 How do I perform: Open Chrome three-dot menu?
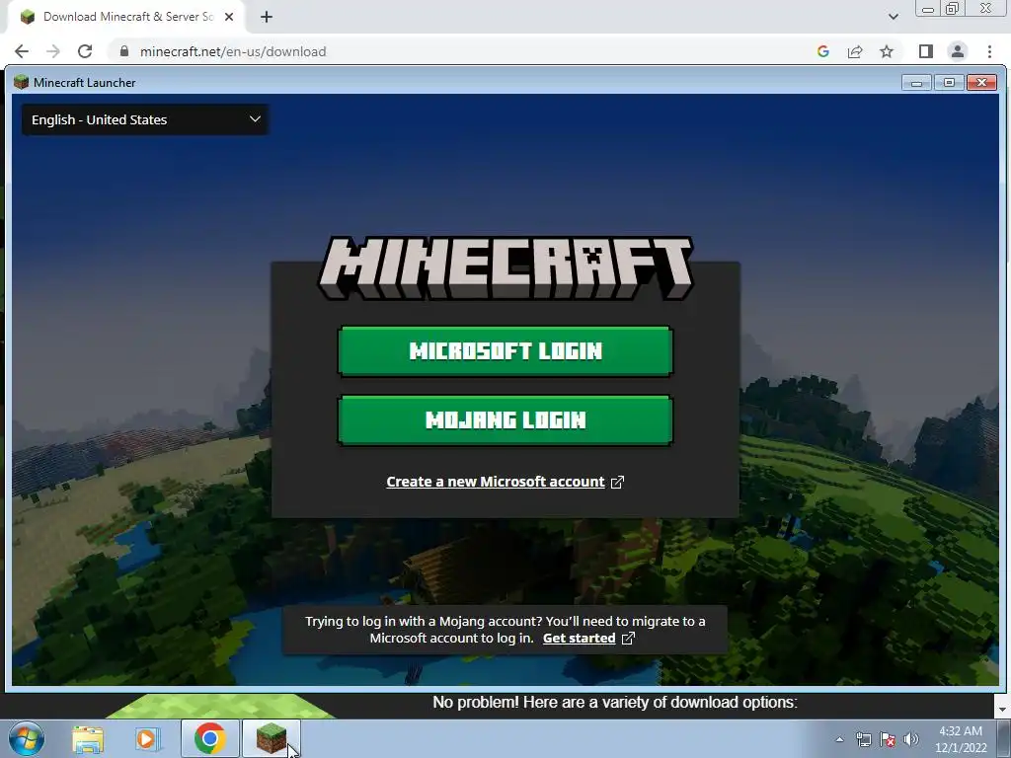click(989, 51)
